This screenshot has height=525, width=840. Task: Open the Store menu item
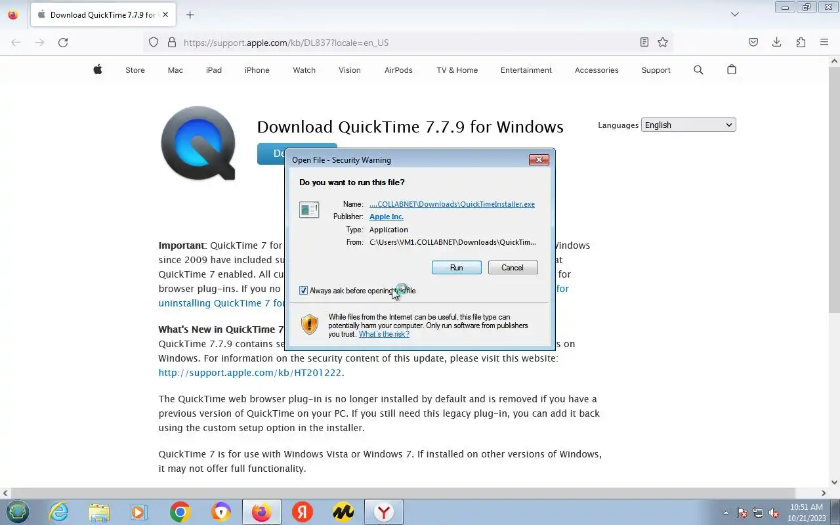pyautogui.click(x=135, y=70)
